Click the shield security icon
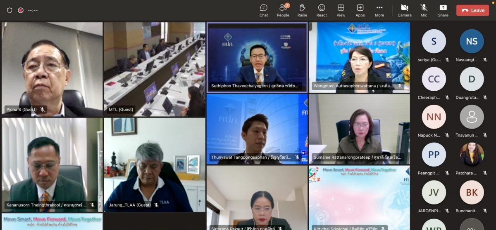496x230 pixels. tap(10, 10)
